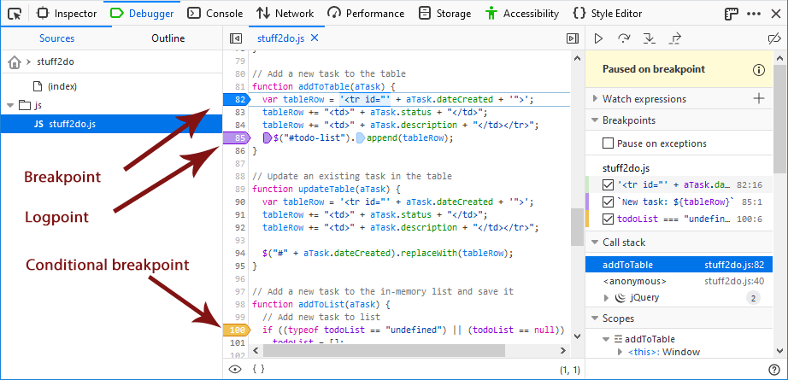Close the stuff2do.js editor tab

[314, 38]
